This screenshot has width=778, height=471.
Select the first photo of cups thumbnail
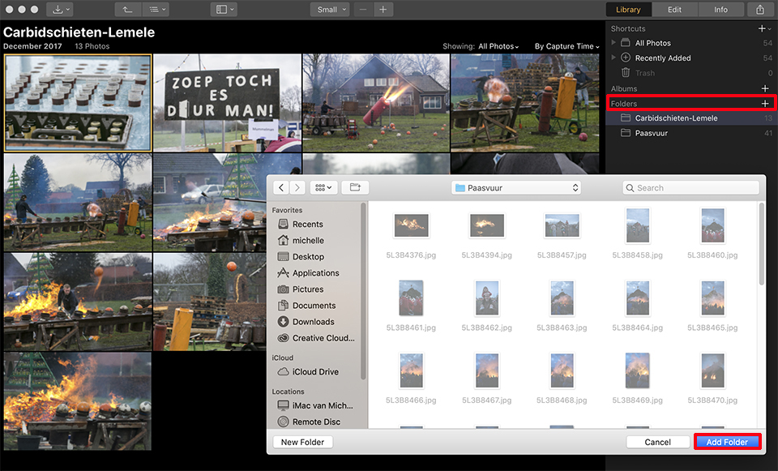[78, 103]
